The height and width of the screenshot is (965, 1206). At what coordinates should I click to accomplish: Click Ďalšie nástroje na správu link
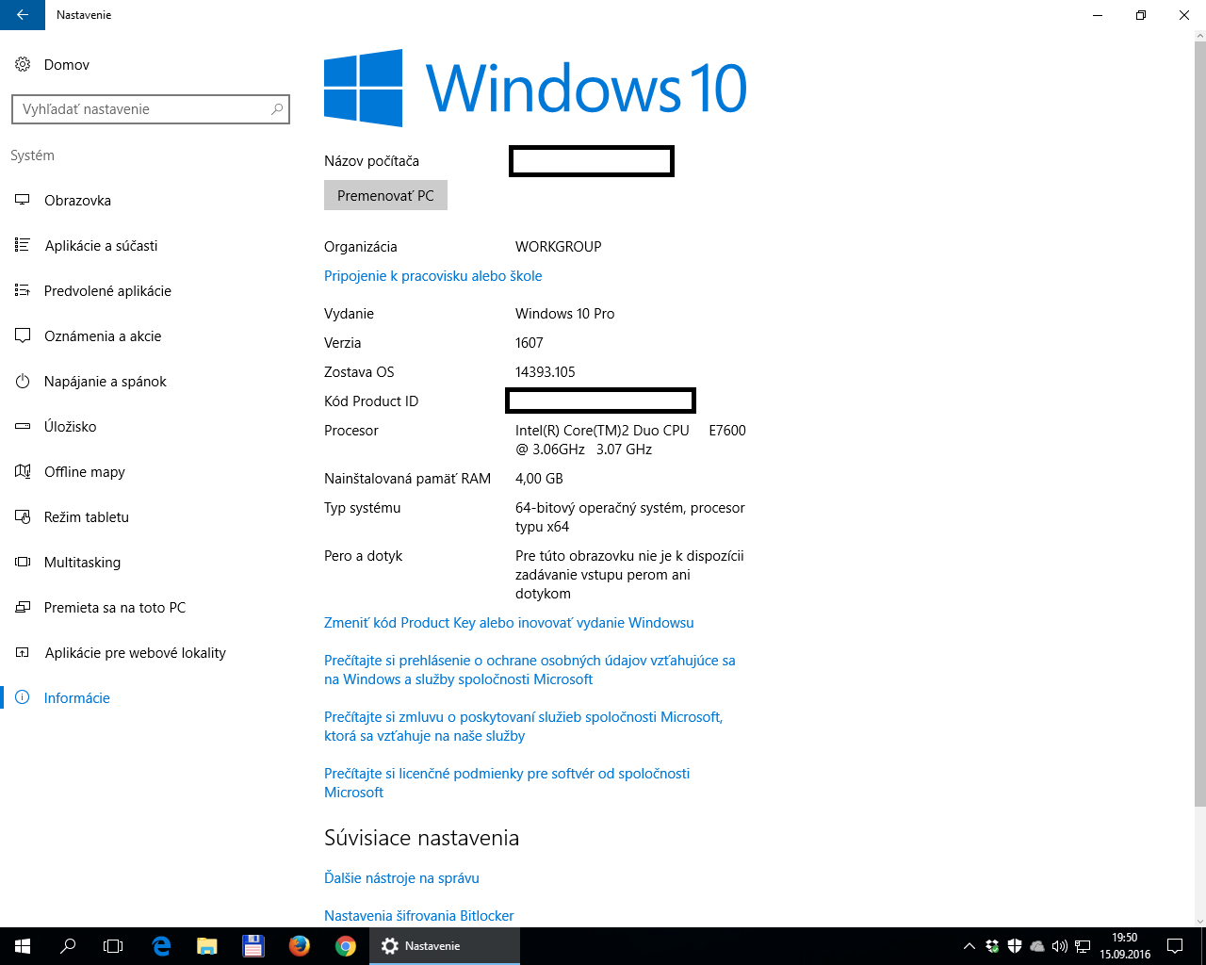pos(401,878)
